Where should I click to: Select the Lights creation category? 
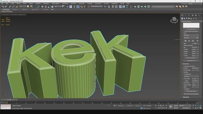point(187,18)
